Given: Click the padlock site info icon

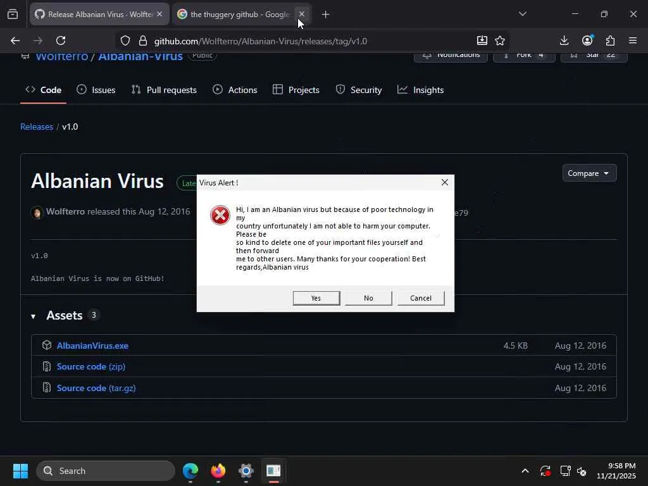Looking at the screenshot, I should (143, 40).
